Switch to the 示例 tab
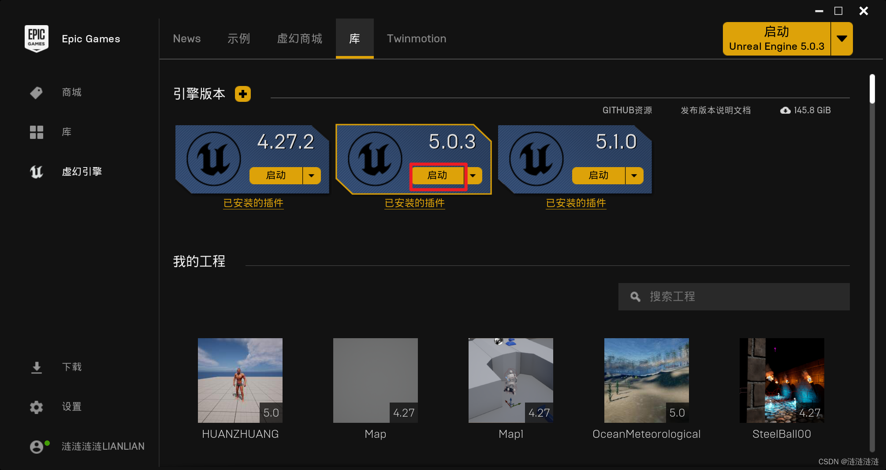 [239, 39]
